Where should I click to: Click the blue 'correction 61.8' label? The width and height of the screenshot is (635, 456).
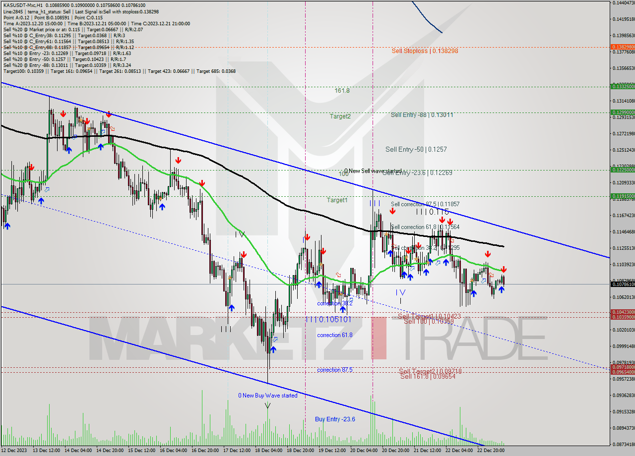point(335,335)
